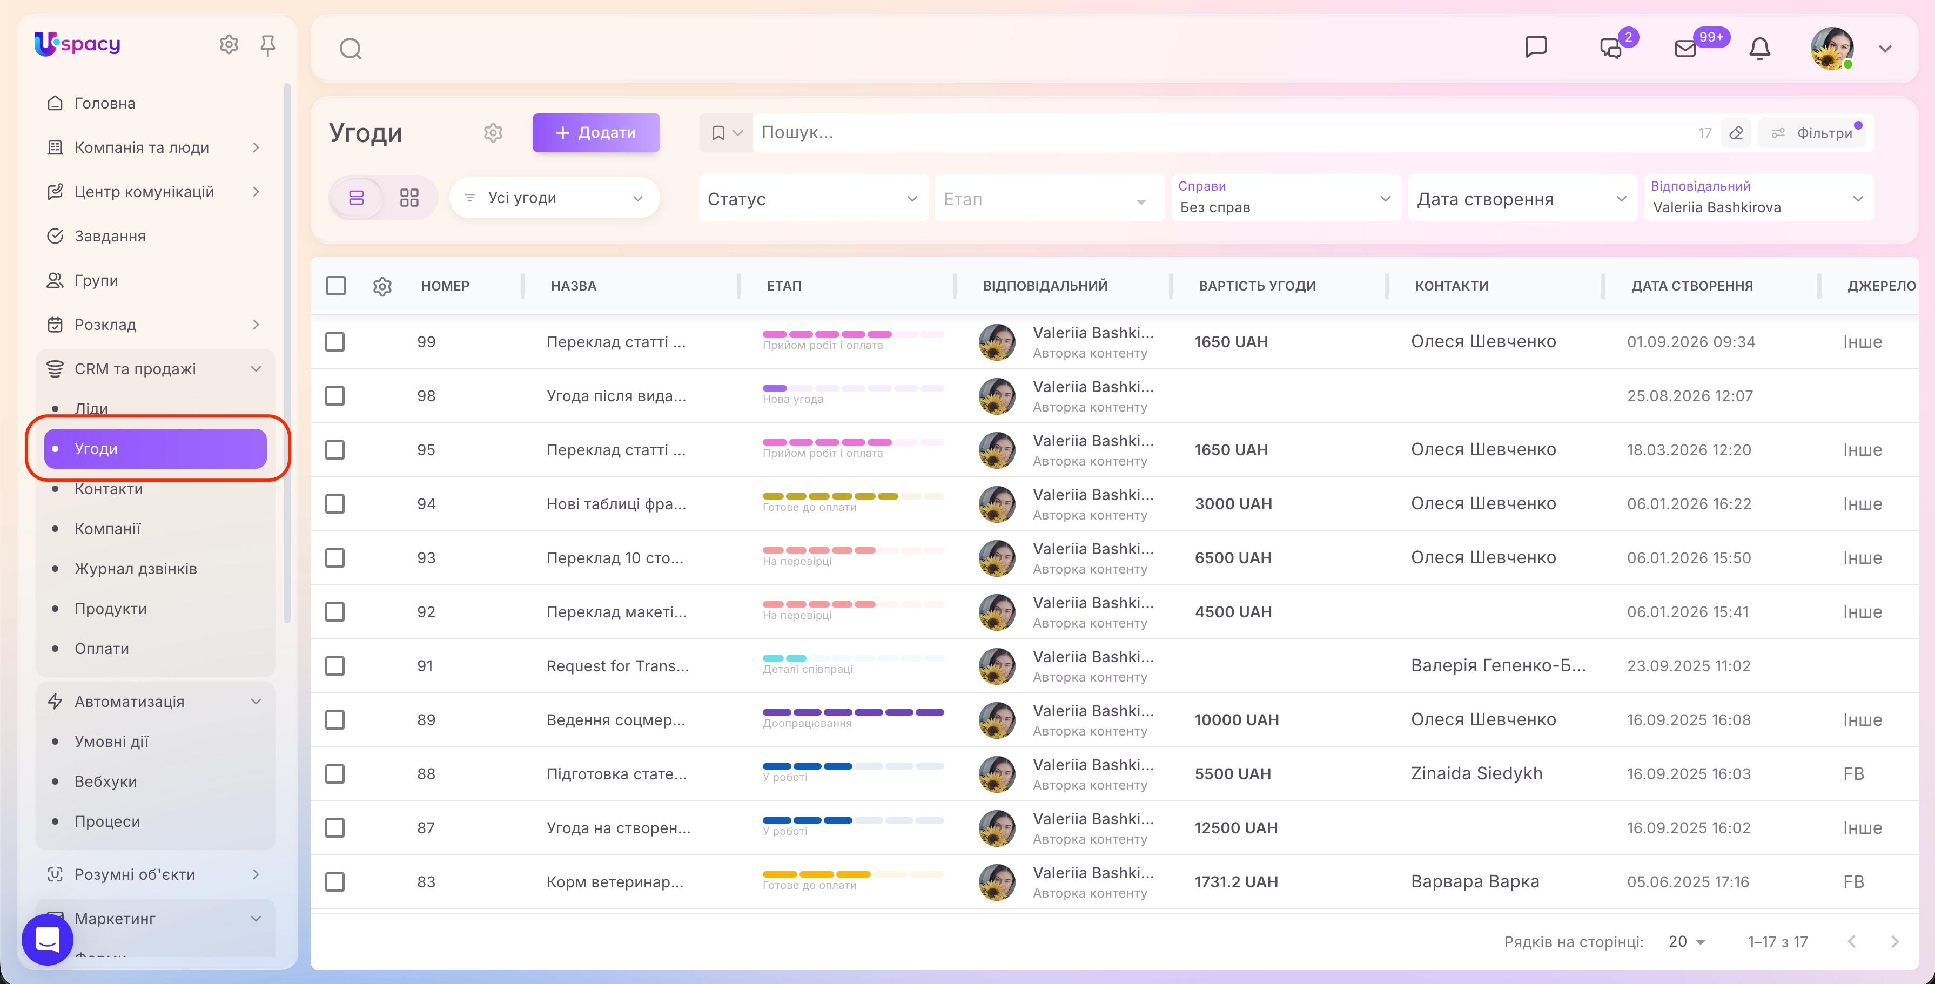Click the Додати button
The height and width of the screenshot is (984, 1935).
(x=596, y=133)
